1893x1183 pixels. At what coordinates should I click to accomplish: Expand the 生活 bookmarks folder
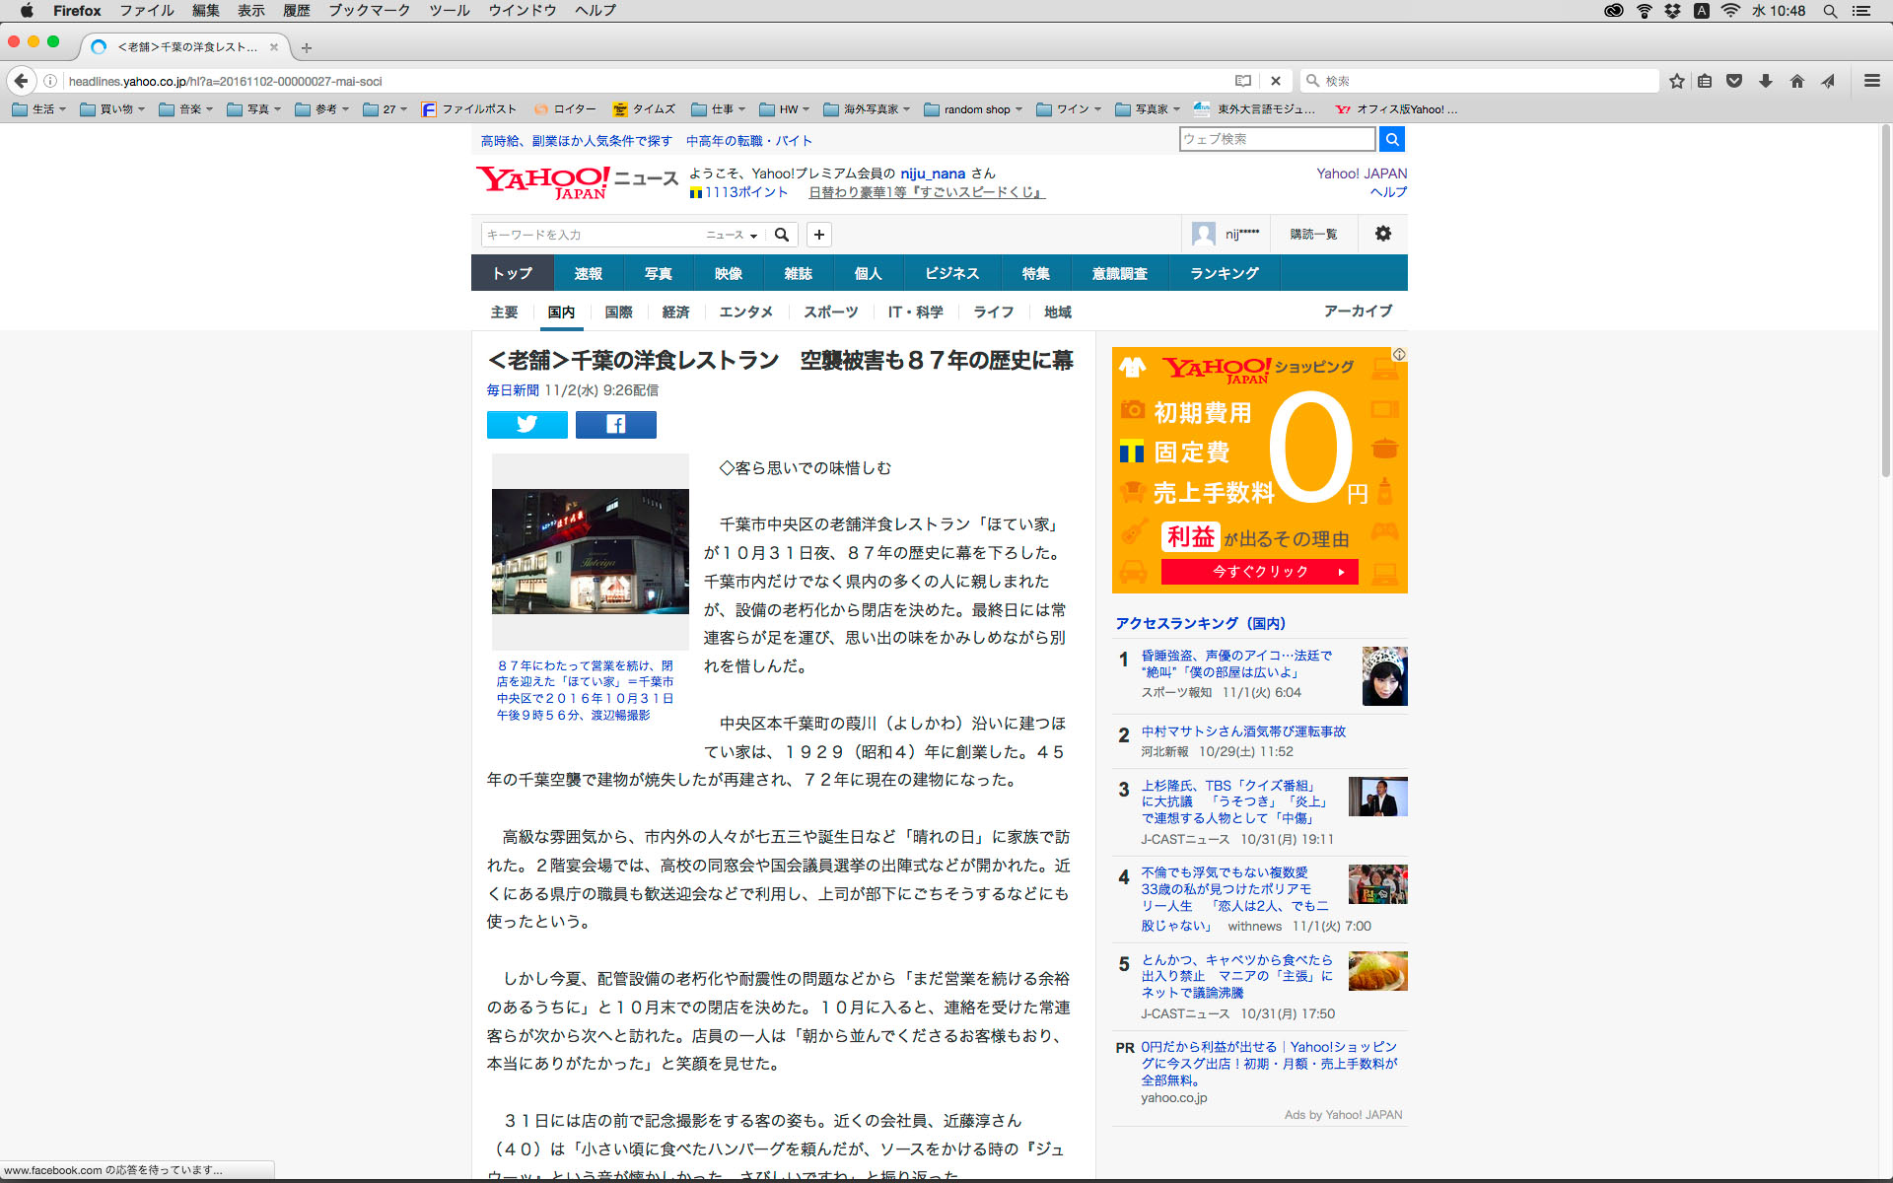coord(39,109)
